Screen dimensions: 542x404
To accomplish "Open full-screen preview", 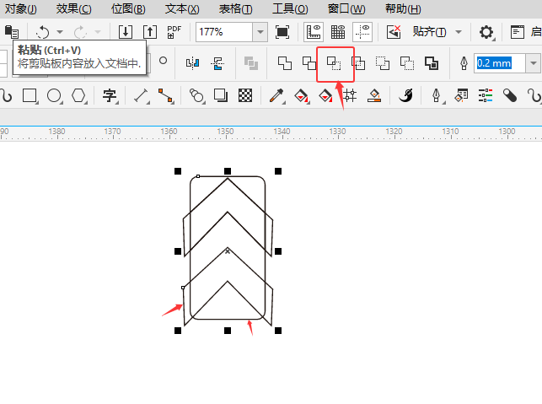I will point(282,32).
